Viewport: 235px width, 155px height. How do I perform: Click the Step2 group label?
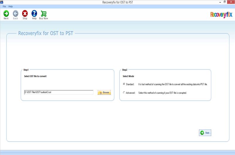125,70
